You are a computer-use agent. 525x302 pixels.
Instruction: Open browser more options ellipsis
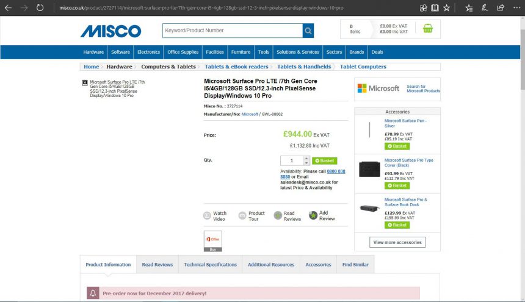tap(516, 8)
